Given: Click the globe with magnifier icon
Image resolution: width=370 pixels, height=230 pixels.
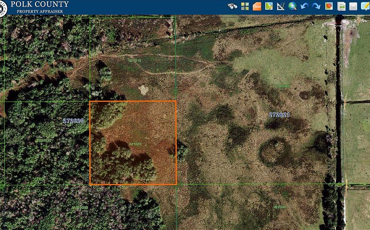Looking at the screenshot, I should tap(293, 7).
